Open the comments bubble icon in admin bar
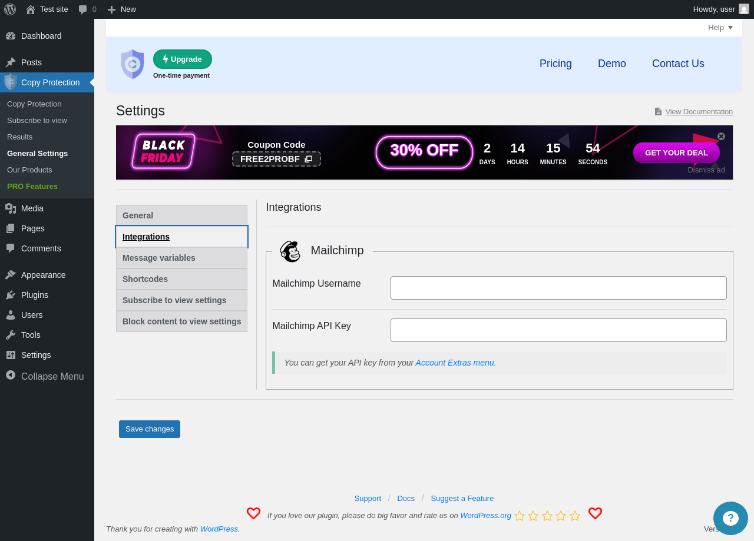754x541 pixels. (83, 9)
